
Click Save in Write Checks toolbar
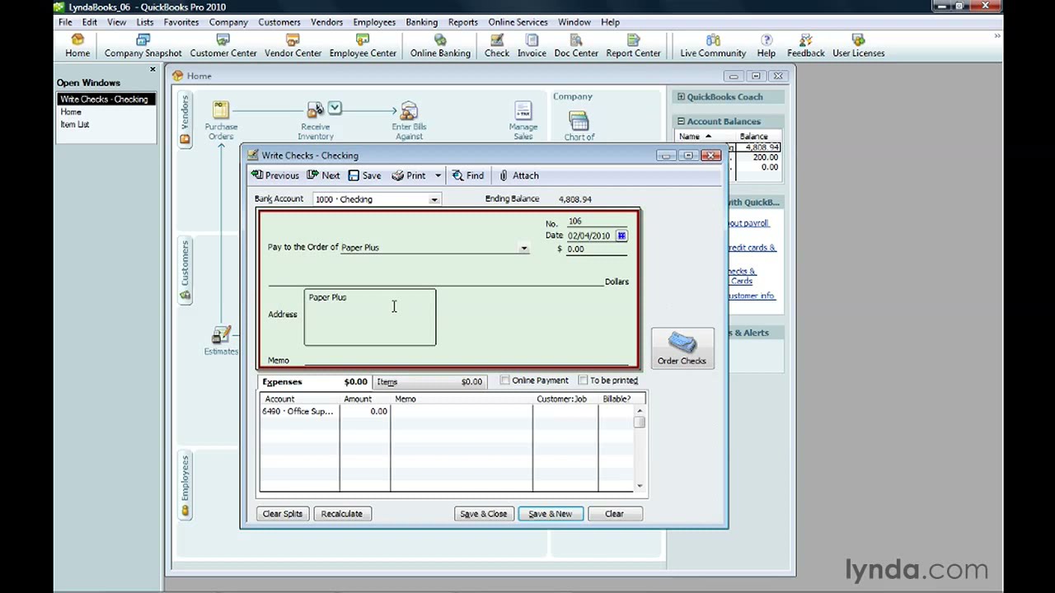tap(364, 175)
